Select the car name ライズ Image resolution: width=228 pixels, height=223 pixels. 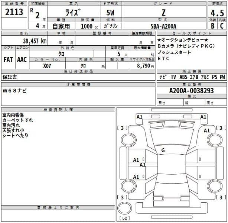[73, 13]
